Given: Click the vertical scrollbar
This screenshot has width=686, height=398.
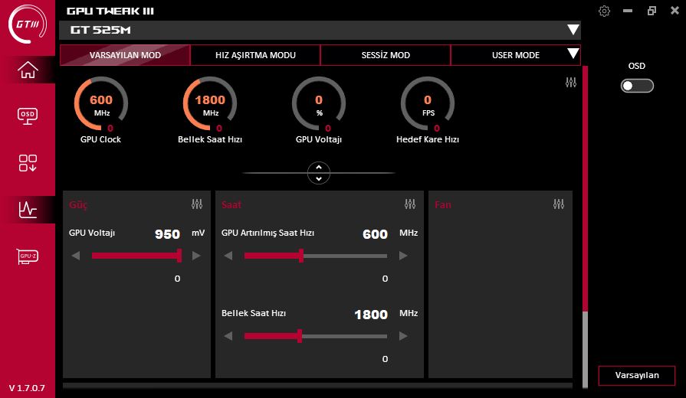Looking at the screenshot, I should pos(585,227).
